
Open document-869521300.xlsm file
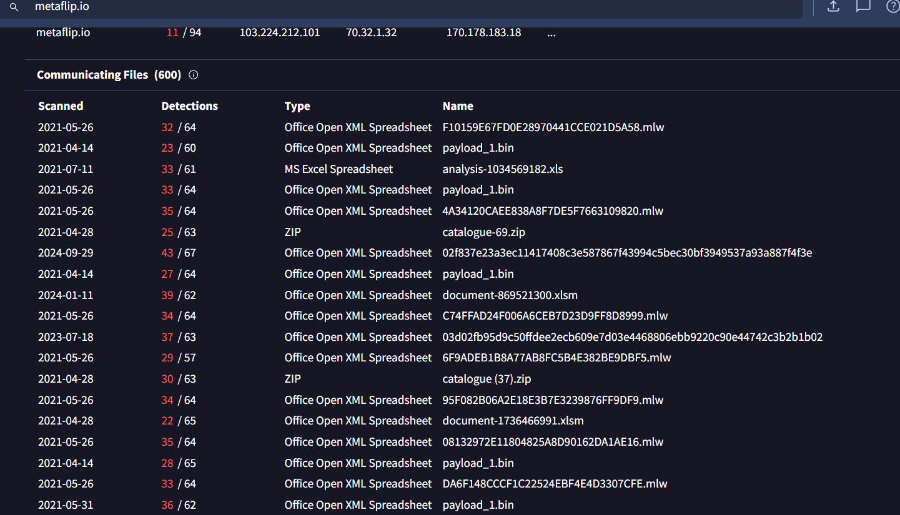tap(510, 295)
